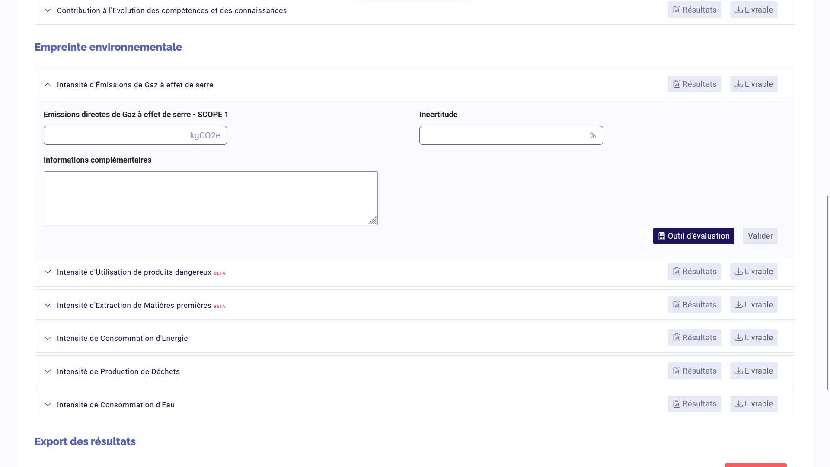This screenshot has height=467, width=830.
Task: Click the Valider button
Action: (760, 236)
